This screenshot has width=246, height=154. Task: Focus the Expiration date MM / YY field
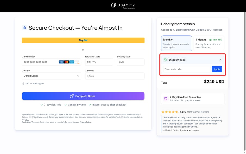point(99,62)
